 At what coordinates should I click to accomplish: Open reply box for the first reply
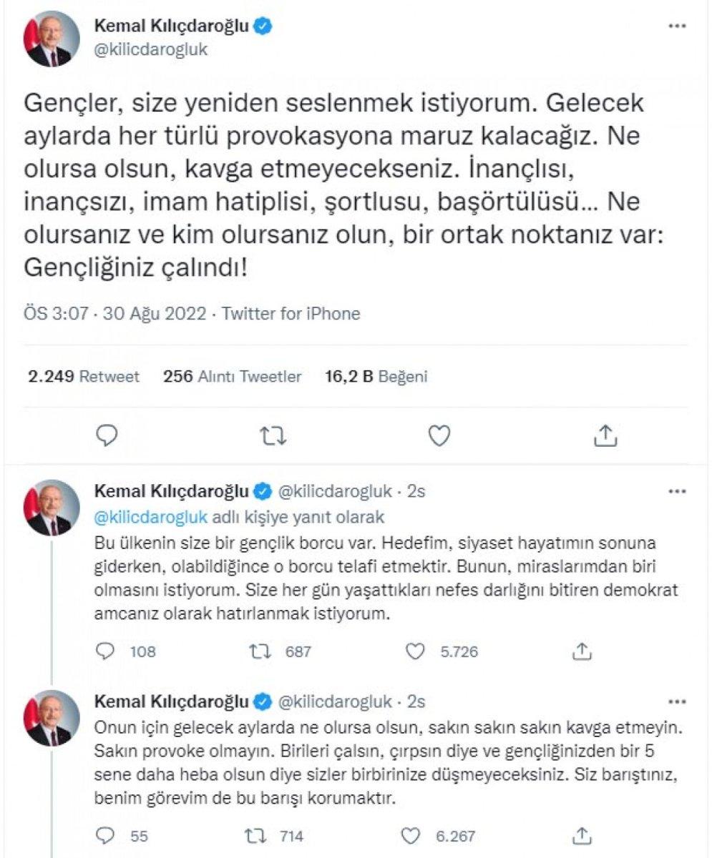(105, 651)
